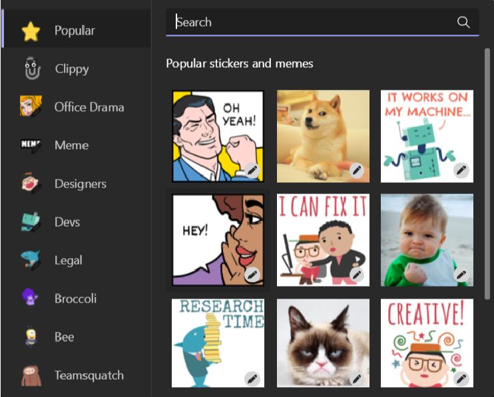Screen dimensions: 494x397
Task: Click pencil icon on 'Creative!' sticker
Action: tap(461, 379)
